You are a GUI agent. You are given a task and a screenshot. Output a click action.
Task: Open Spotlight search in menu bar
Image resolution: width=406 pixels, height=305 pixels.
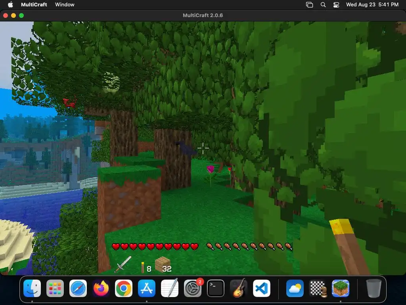(x=323, y=5)
